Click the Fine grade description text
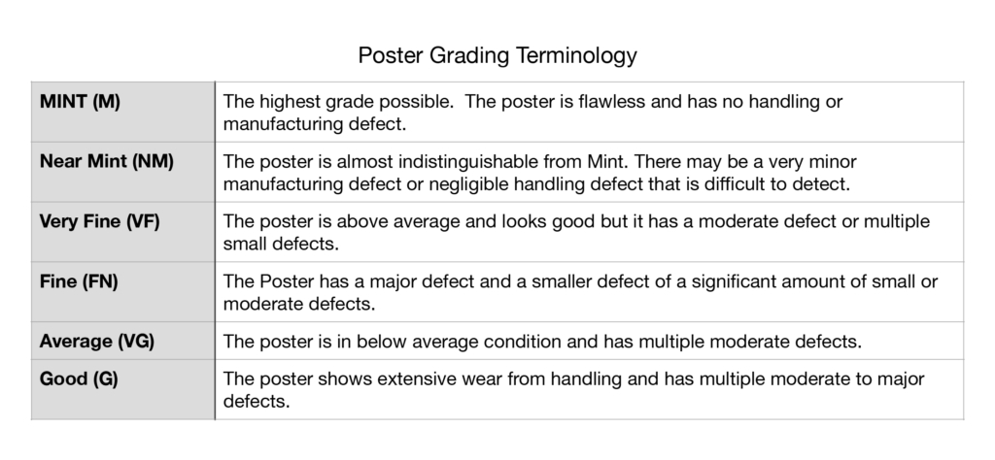The image size is (995, 460). [580, 292]
